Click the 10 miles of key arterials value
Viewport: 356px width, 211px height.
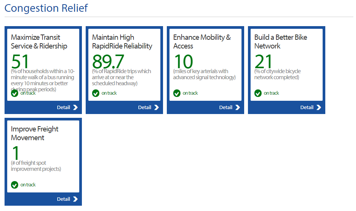(x=183, y=61)
